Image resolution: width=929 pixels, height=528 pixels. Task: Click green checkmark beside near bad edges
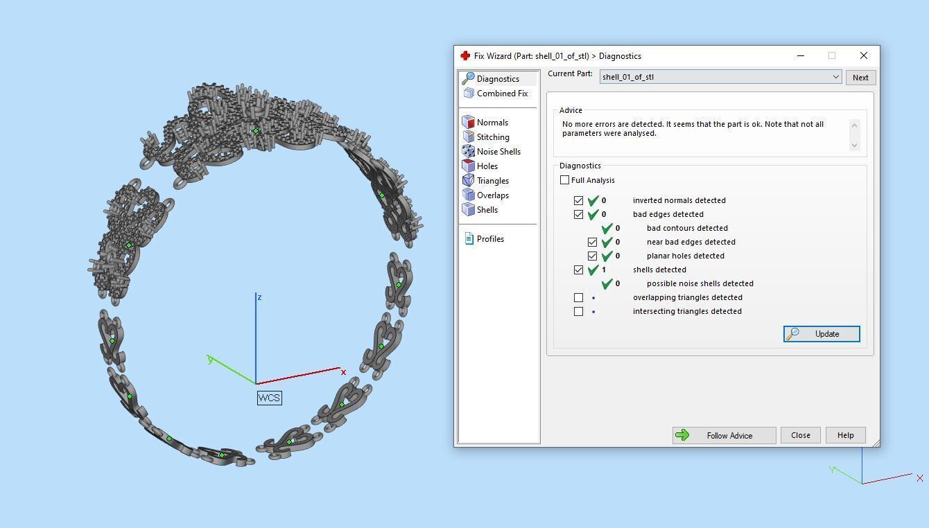[607, 242]
